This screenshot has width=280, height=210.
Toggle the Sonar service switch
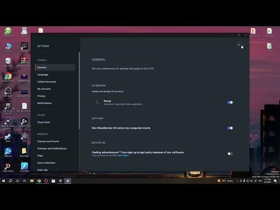(230, 102)
